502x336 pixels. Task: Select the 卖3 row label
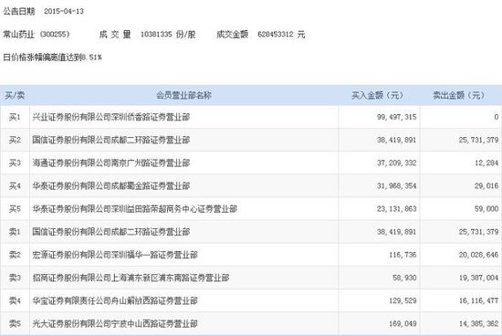click(x=15, y=278)
